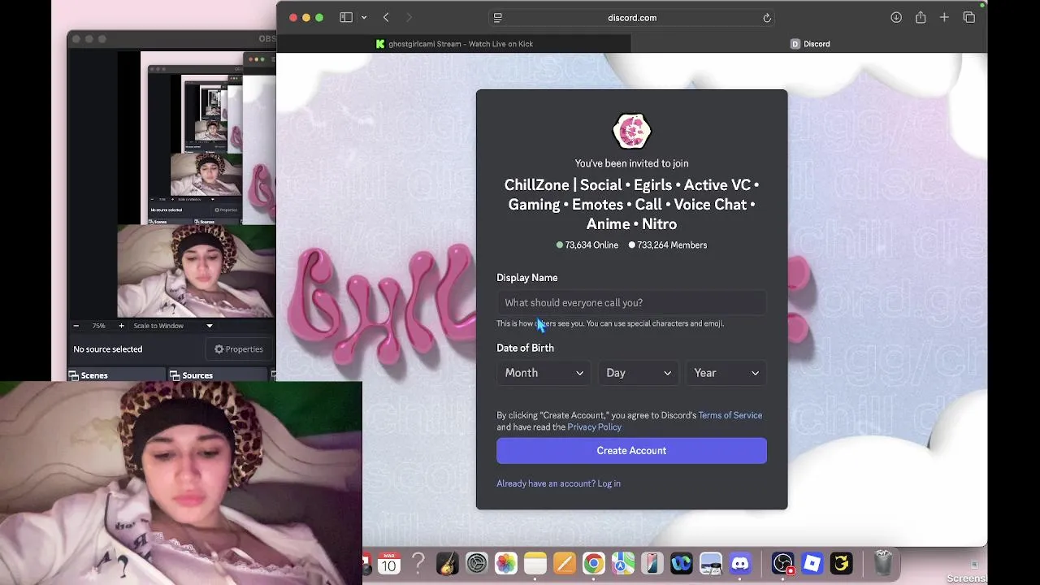This screenshot has width=1040, height=585.
Task: Show the tab overview in Safari
Action: click(968, 17)
